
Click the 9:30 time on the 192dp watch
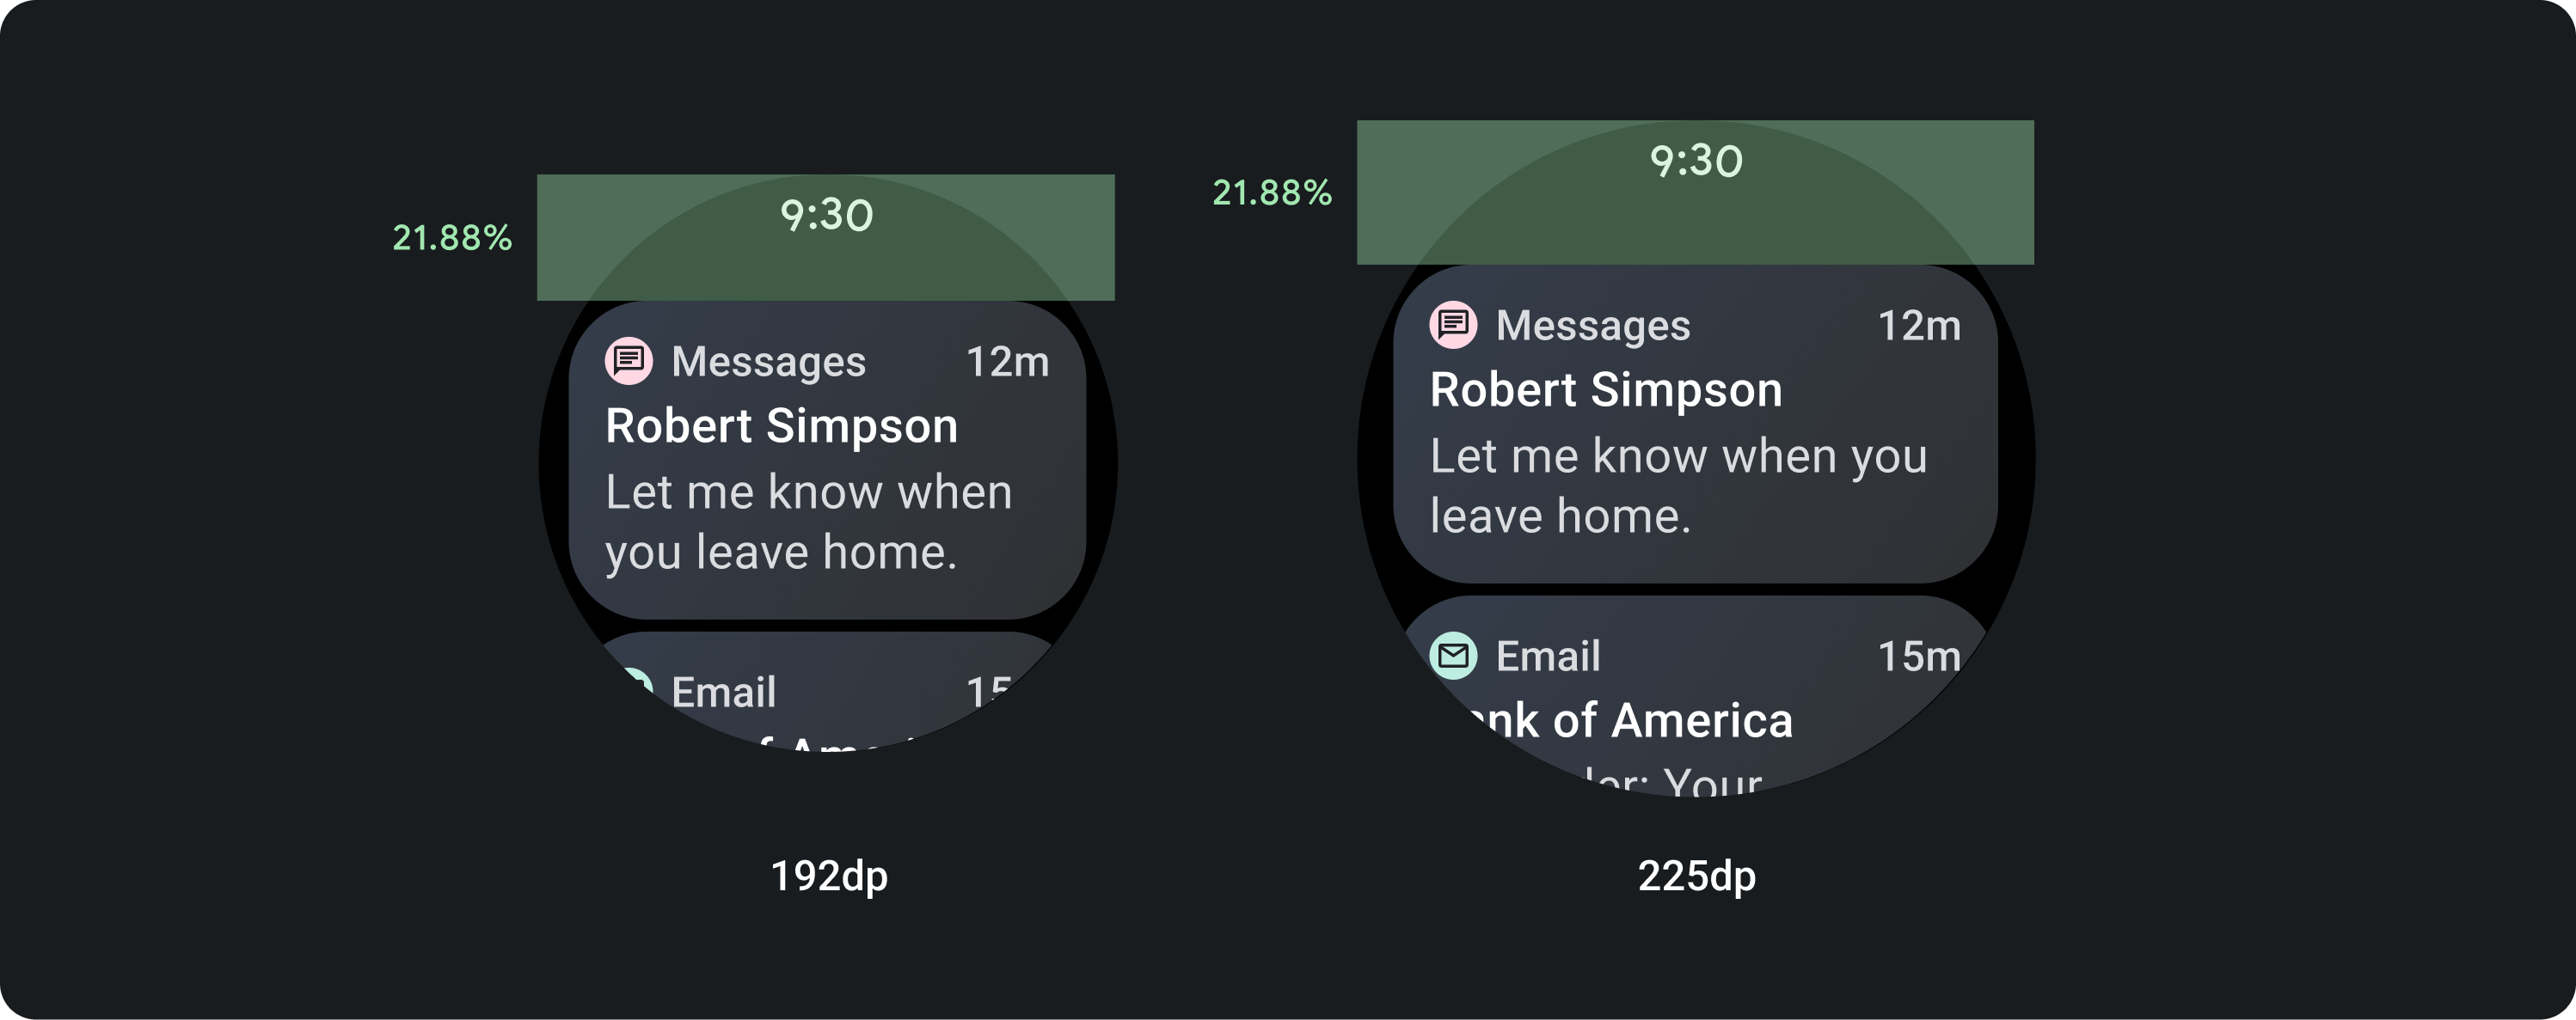pyautogui.click(x=826, y=216)
